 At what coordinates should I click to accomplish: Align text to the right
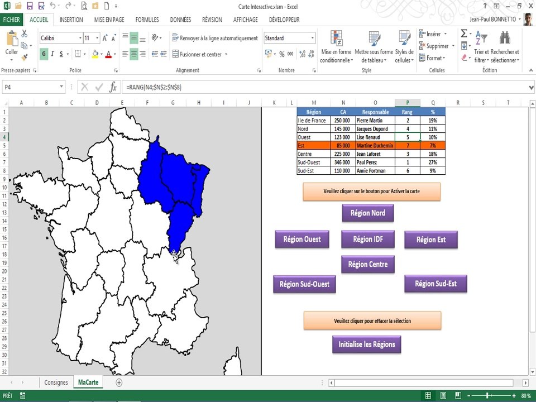click(x=143, y=54)
